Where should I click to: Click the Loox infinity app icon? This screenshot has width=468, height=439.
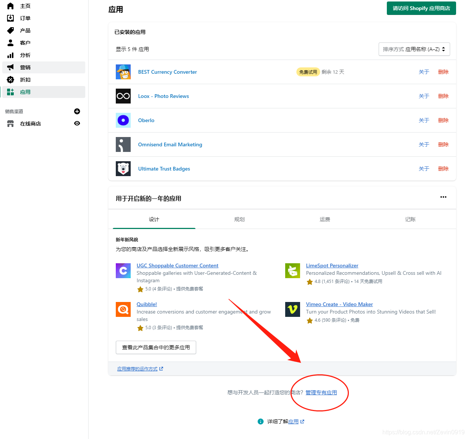(x=123, y=96)
